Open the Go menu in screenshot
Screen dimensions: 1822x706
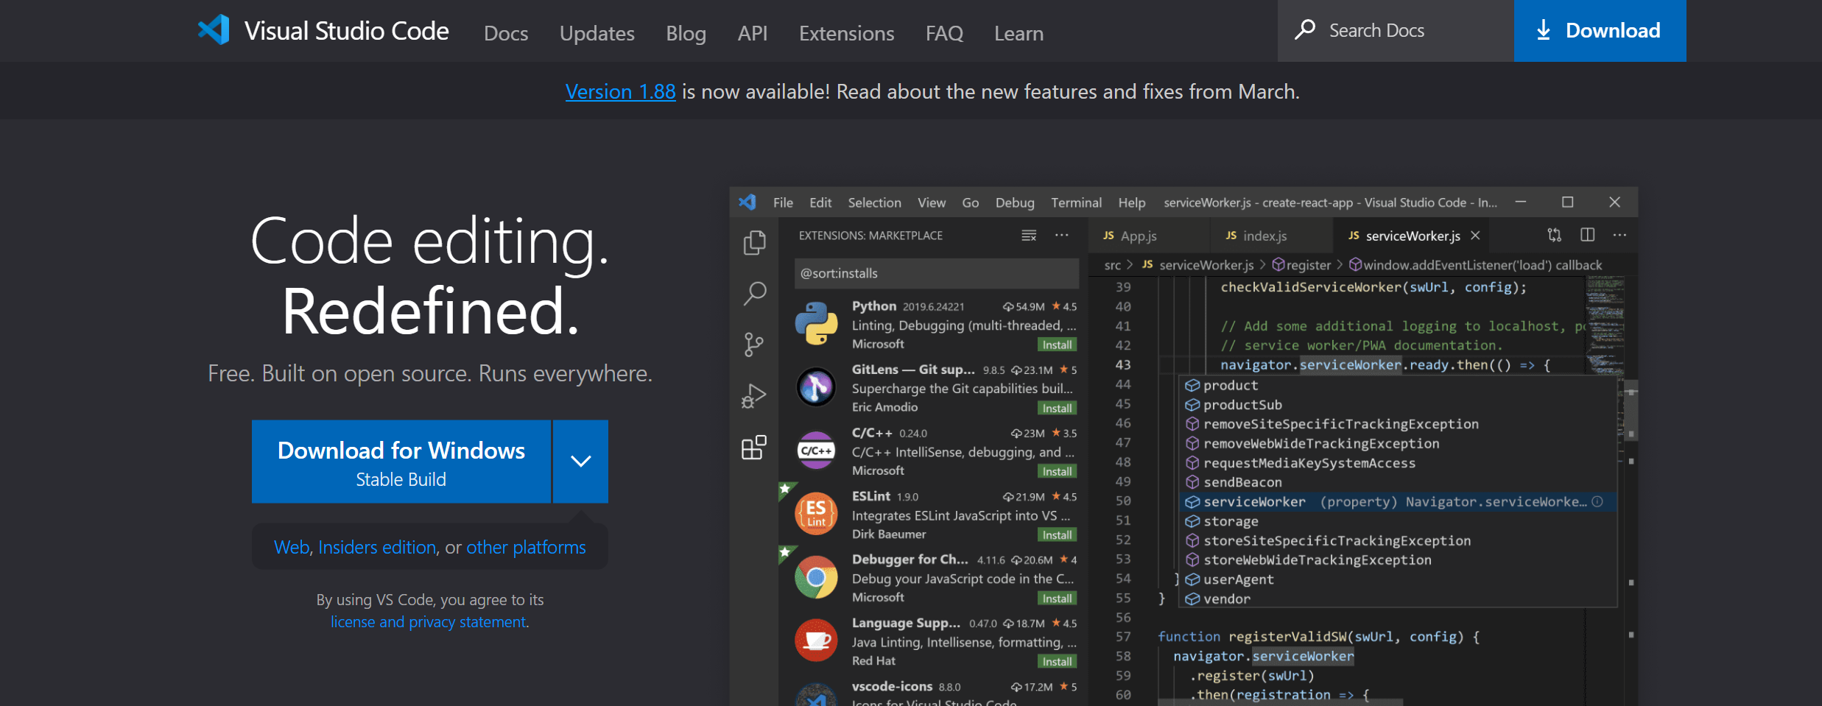tap(971, 202)
